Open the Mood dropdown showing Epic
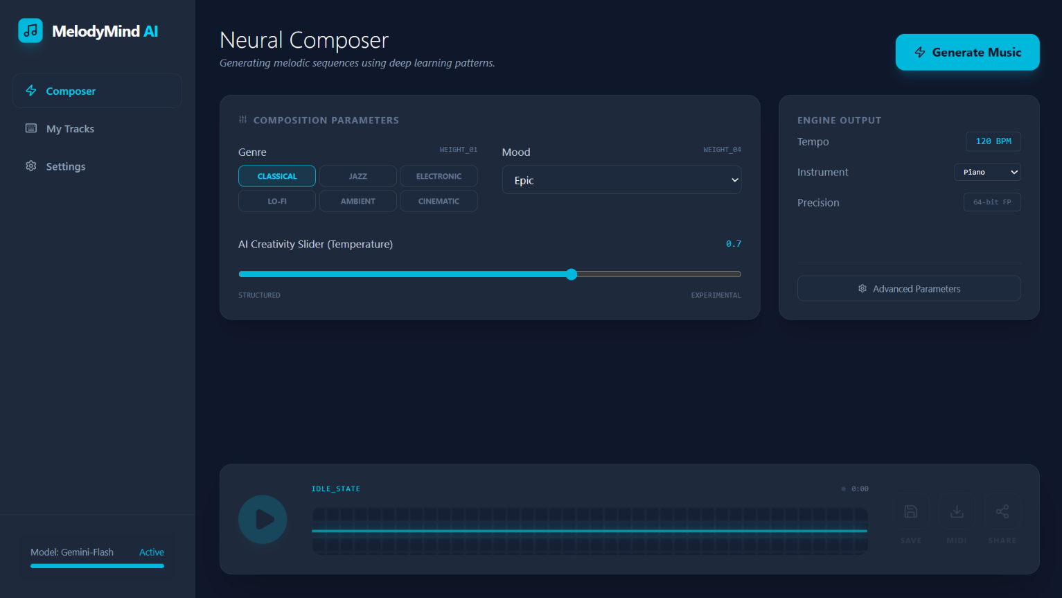This screenshot has width=1062, height=598. click(x=621, y=179)
